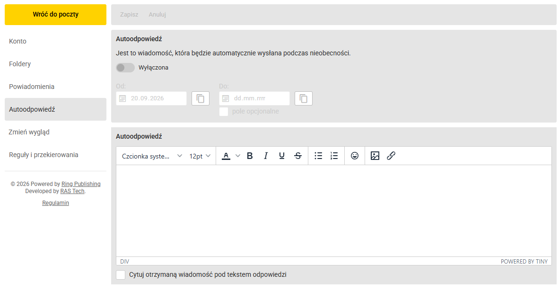Expand the text color palette arrow

click(x=238, y=156)
